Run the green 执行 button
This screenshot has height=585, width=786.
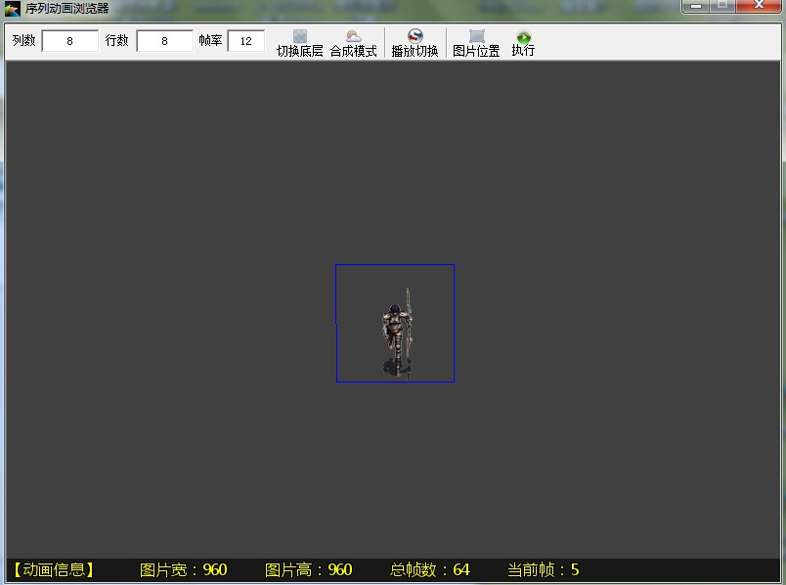(x=523, y=43)
